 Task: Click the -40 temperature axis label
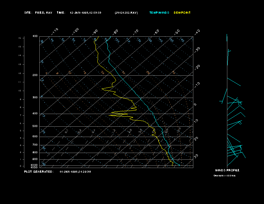click(197, 32)
